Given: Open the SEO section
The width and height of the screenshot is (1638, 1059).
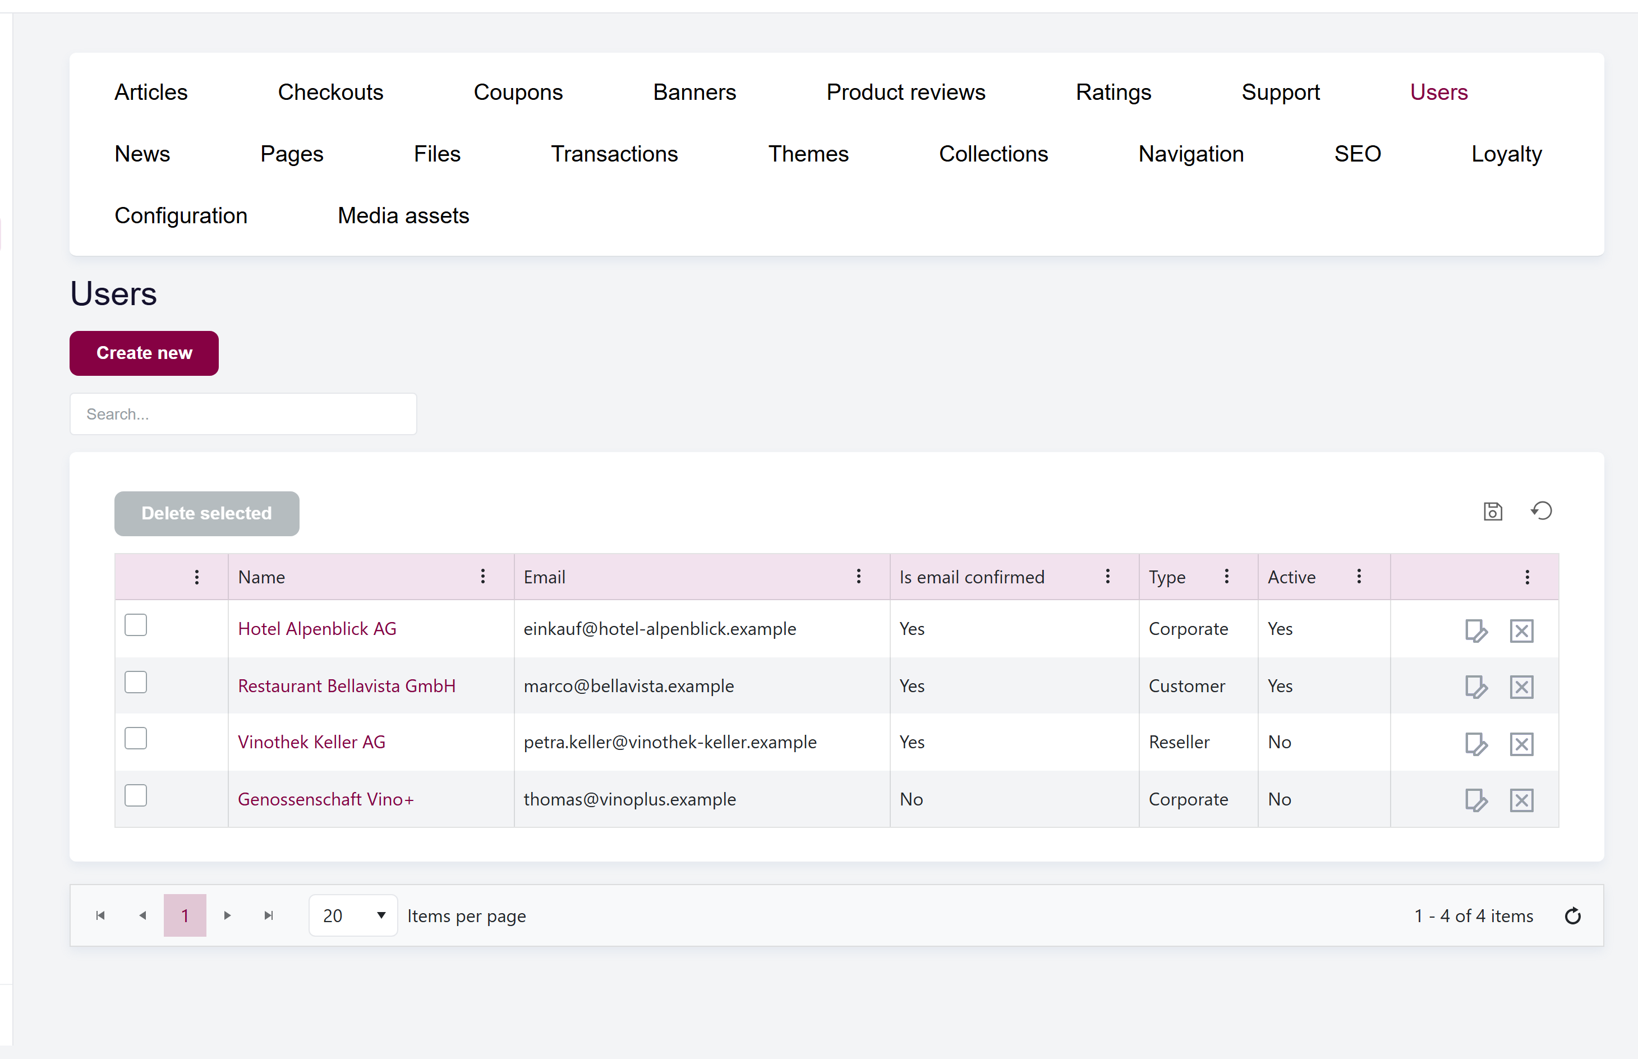Looking at the screenshot, I should click(1357, 154).
